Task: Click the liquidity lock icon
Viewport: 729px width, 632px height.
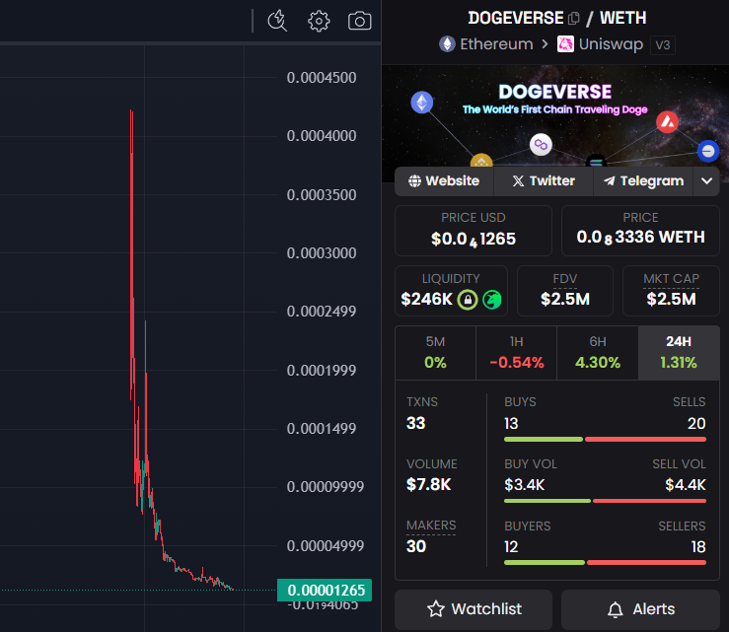Action: pyautogui.click(x=468, y=300)
